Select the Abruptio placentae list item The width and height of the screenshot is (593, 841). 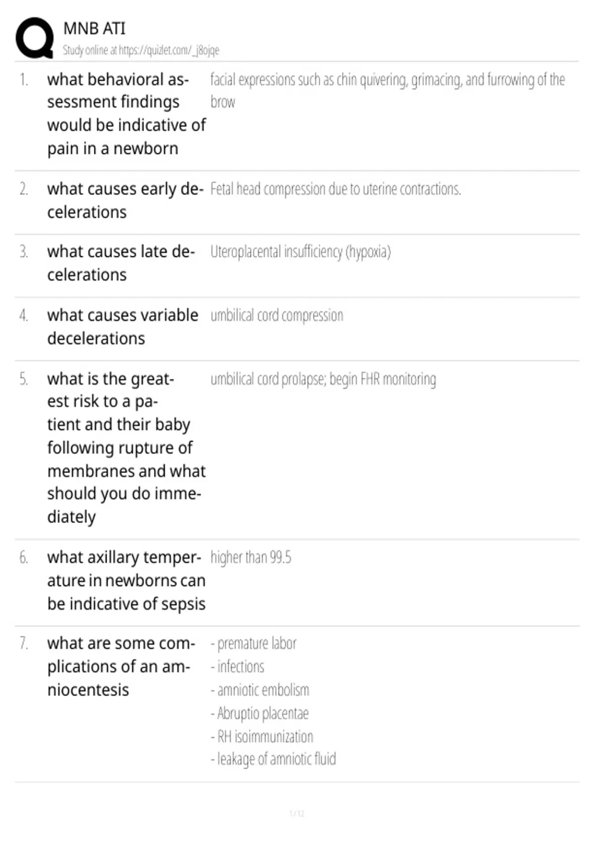click(x=259, y=713)
